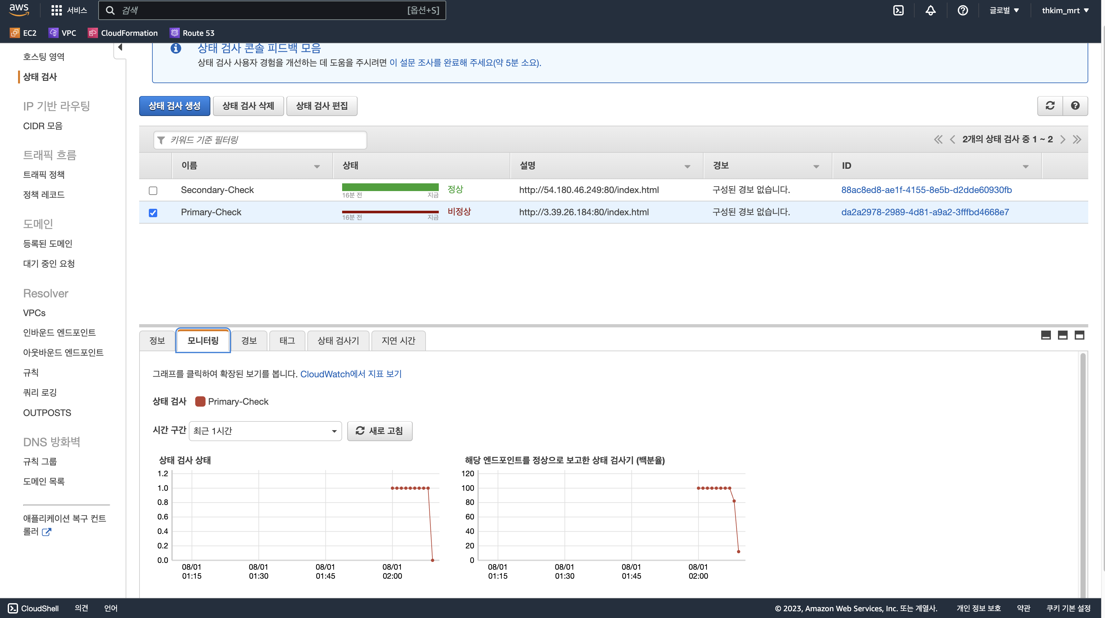Click the Primary-Check red legend color swatch

[x=200, y=402]
